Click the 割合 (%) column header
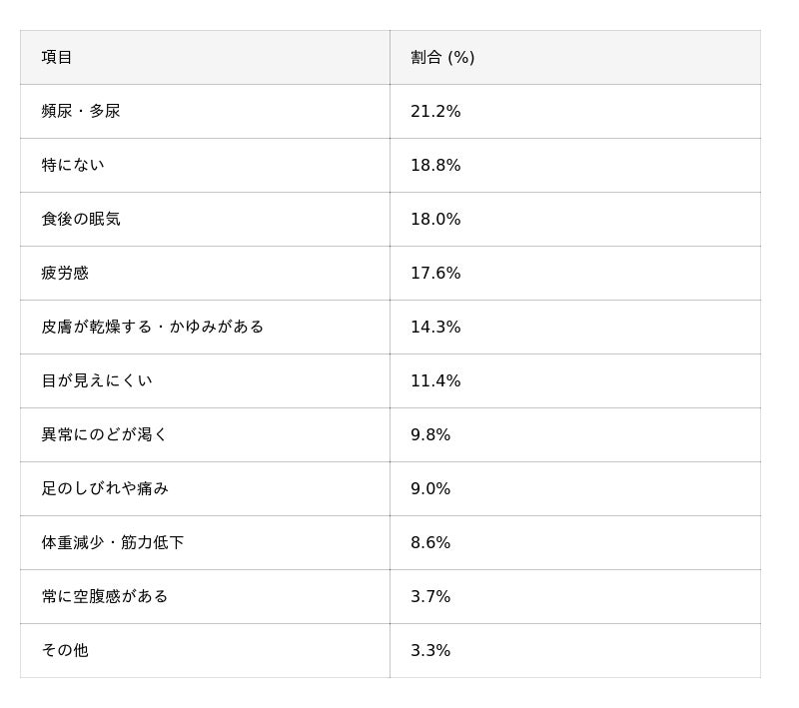 (x=442, y=58)
